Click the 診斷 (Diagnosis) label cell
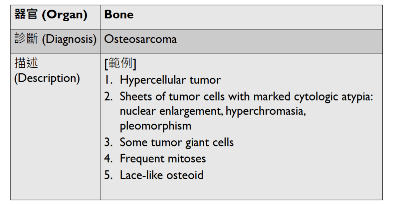The height and width of the screenshot is (205, 396). click(55, 39)
